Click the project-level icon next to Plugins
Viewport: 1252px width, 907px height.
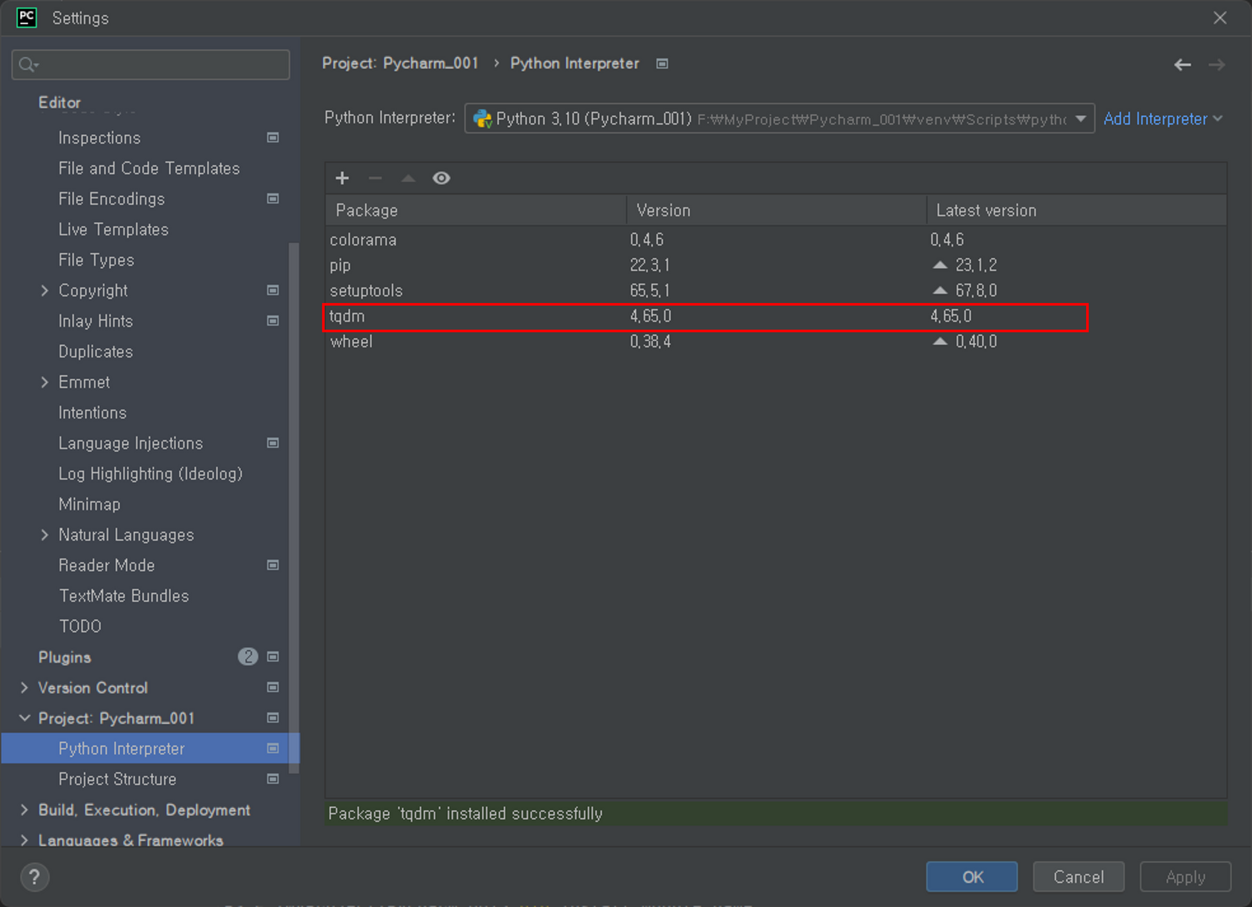(x=273, y=657)
